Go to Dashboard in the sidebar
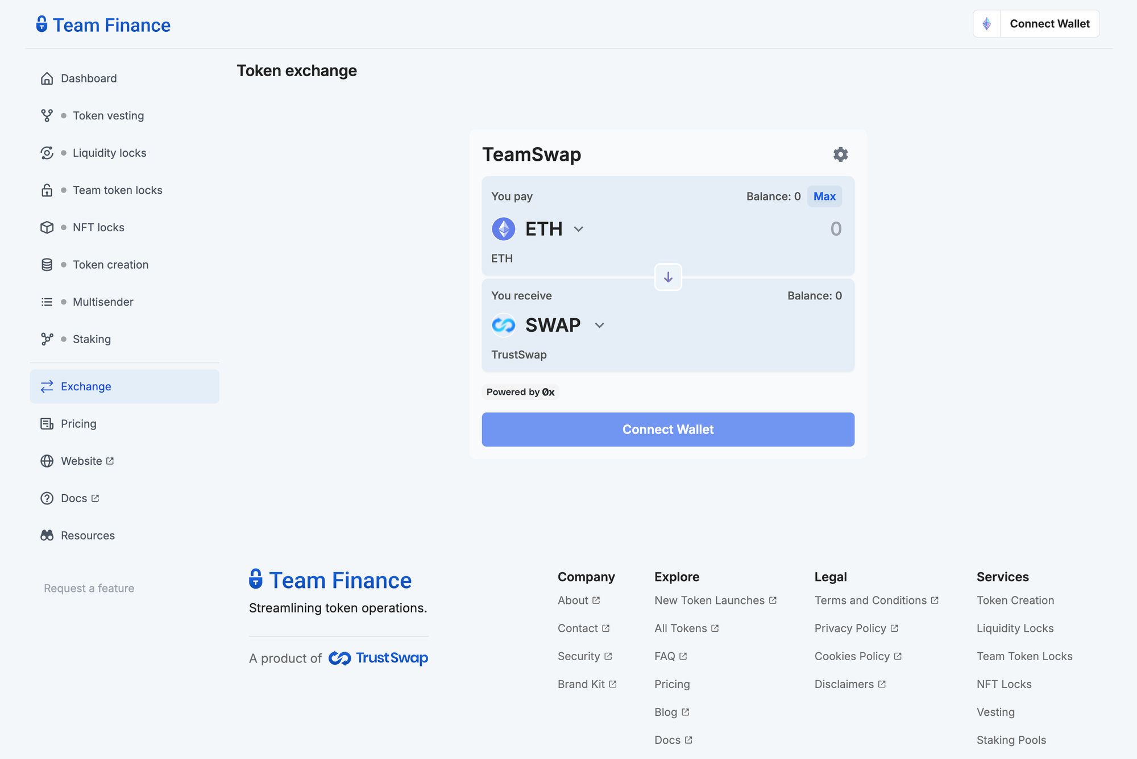Image resolution: width=1137 pixels, height=759 pixels. (89, 78)
